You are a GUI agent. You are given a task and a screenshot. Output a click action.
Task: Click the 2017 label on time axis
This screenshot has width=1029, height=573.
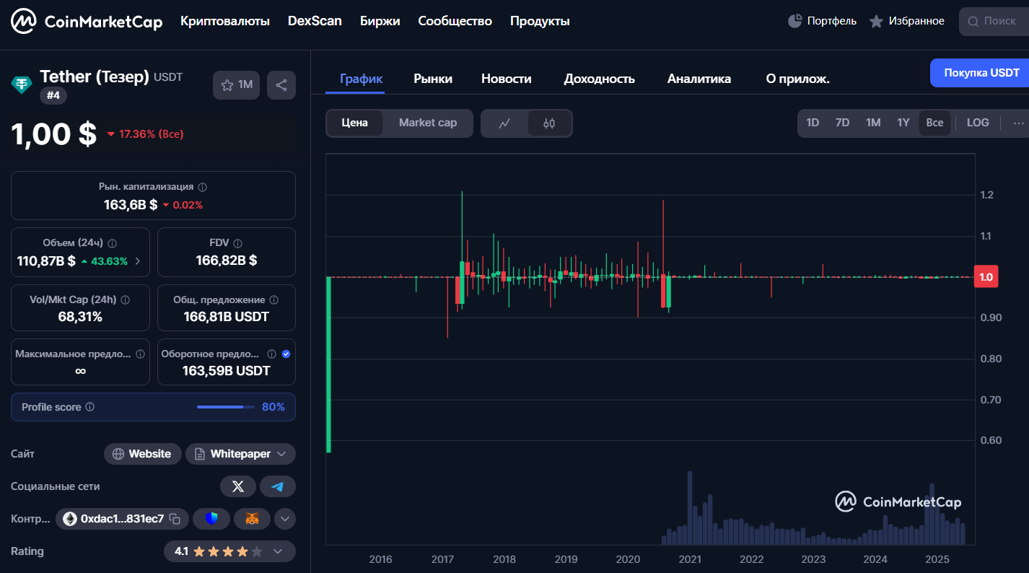point(442,559)
